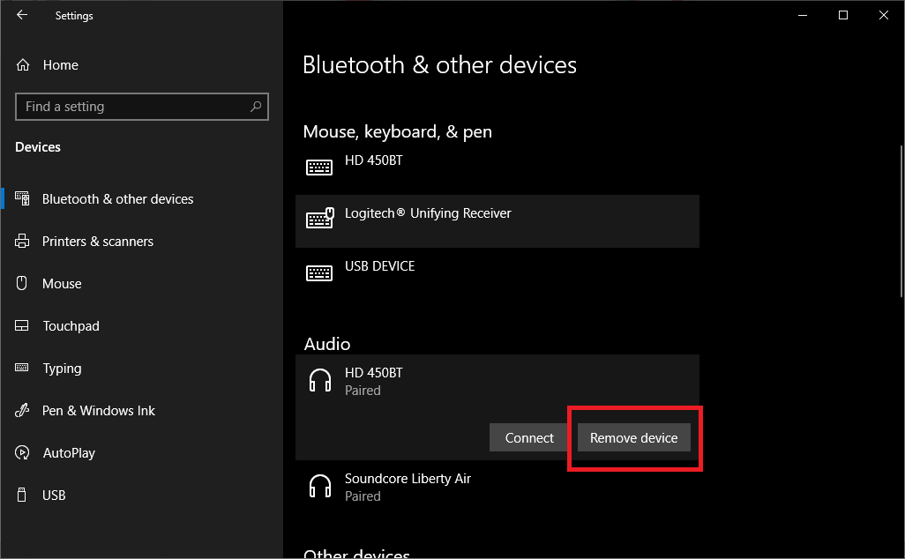Click the Home house icon
Screen dimensions: 905x559
point(23,64)
